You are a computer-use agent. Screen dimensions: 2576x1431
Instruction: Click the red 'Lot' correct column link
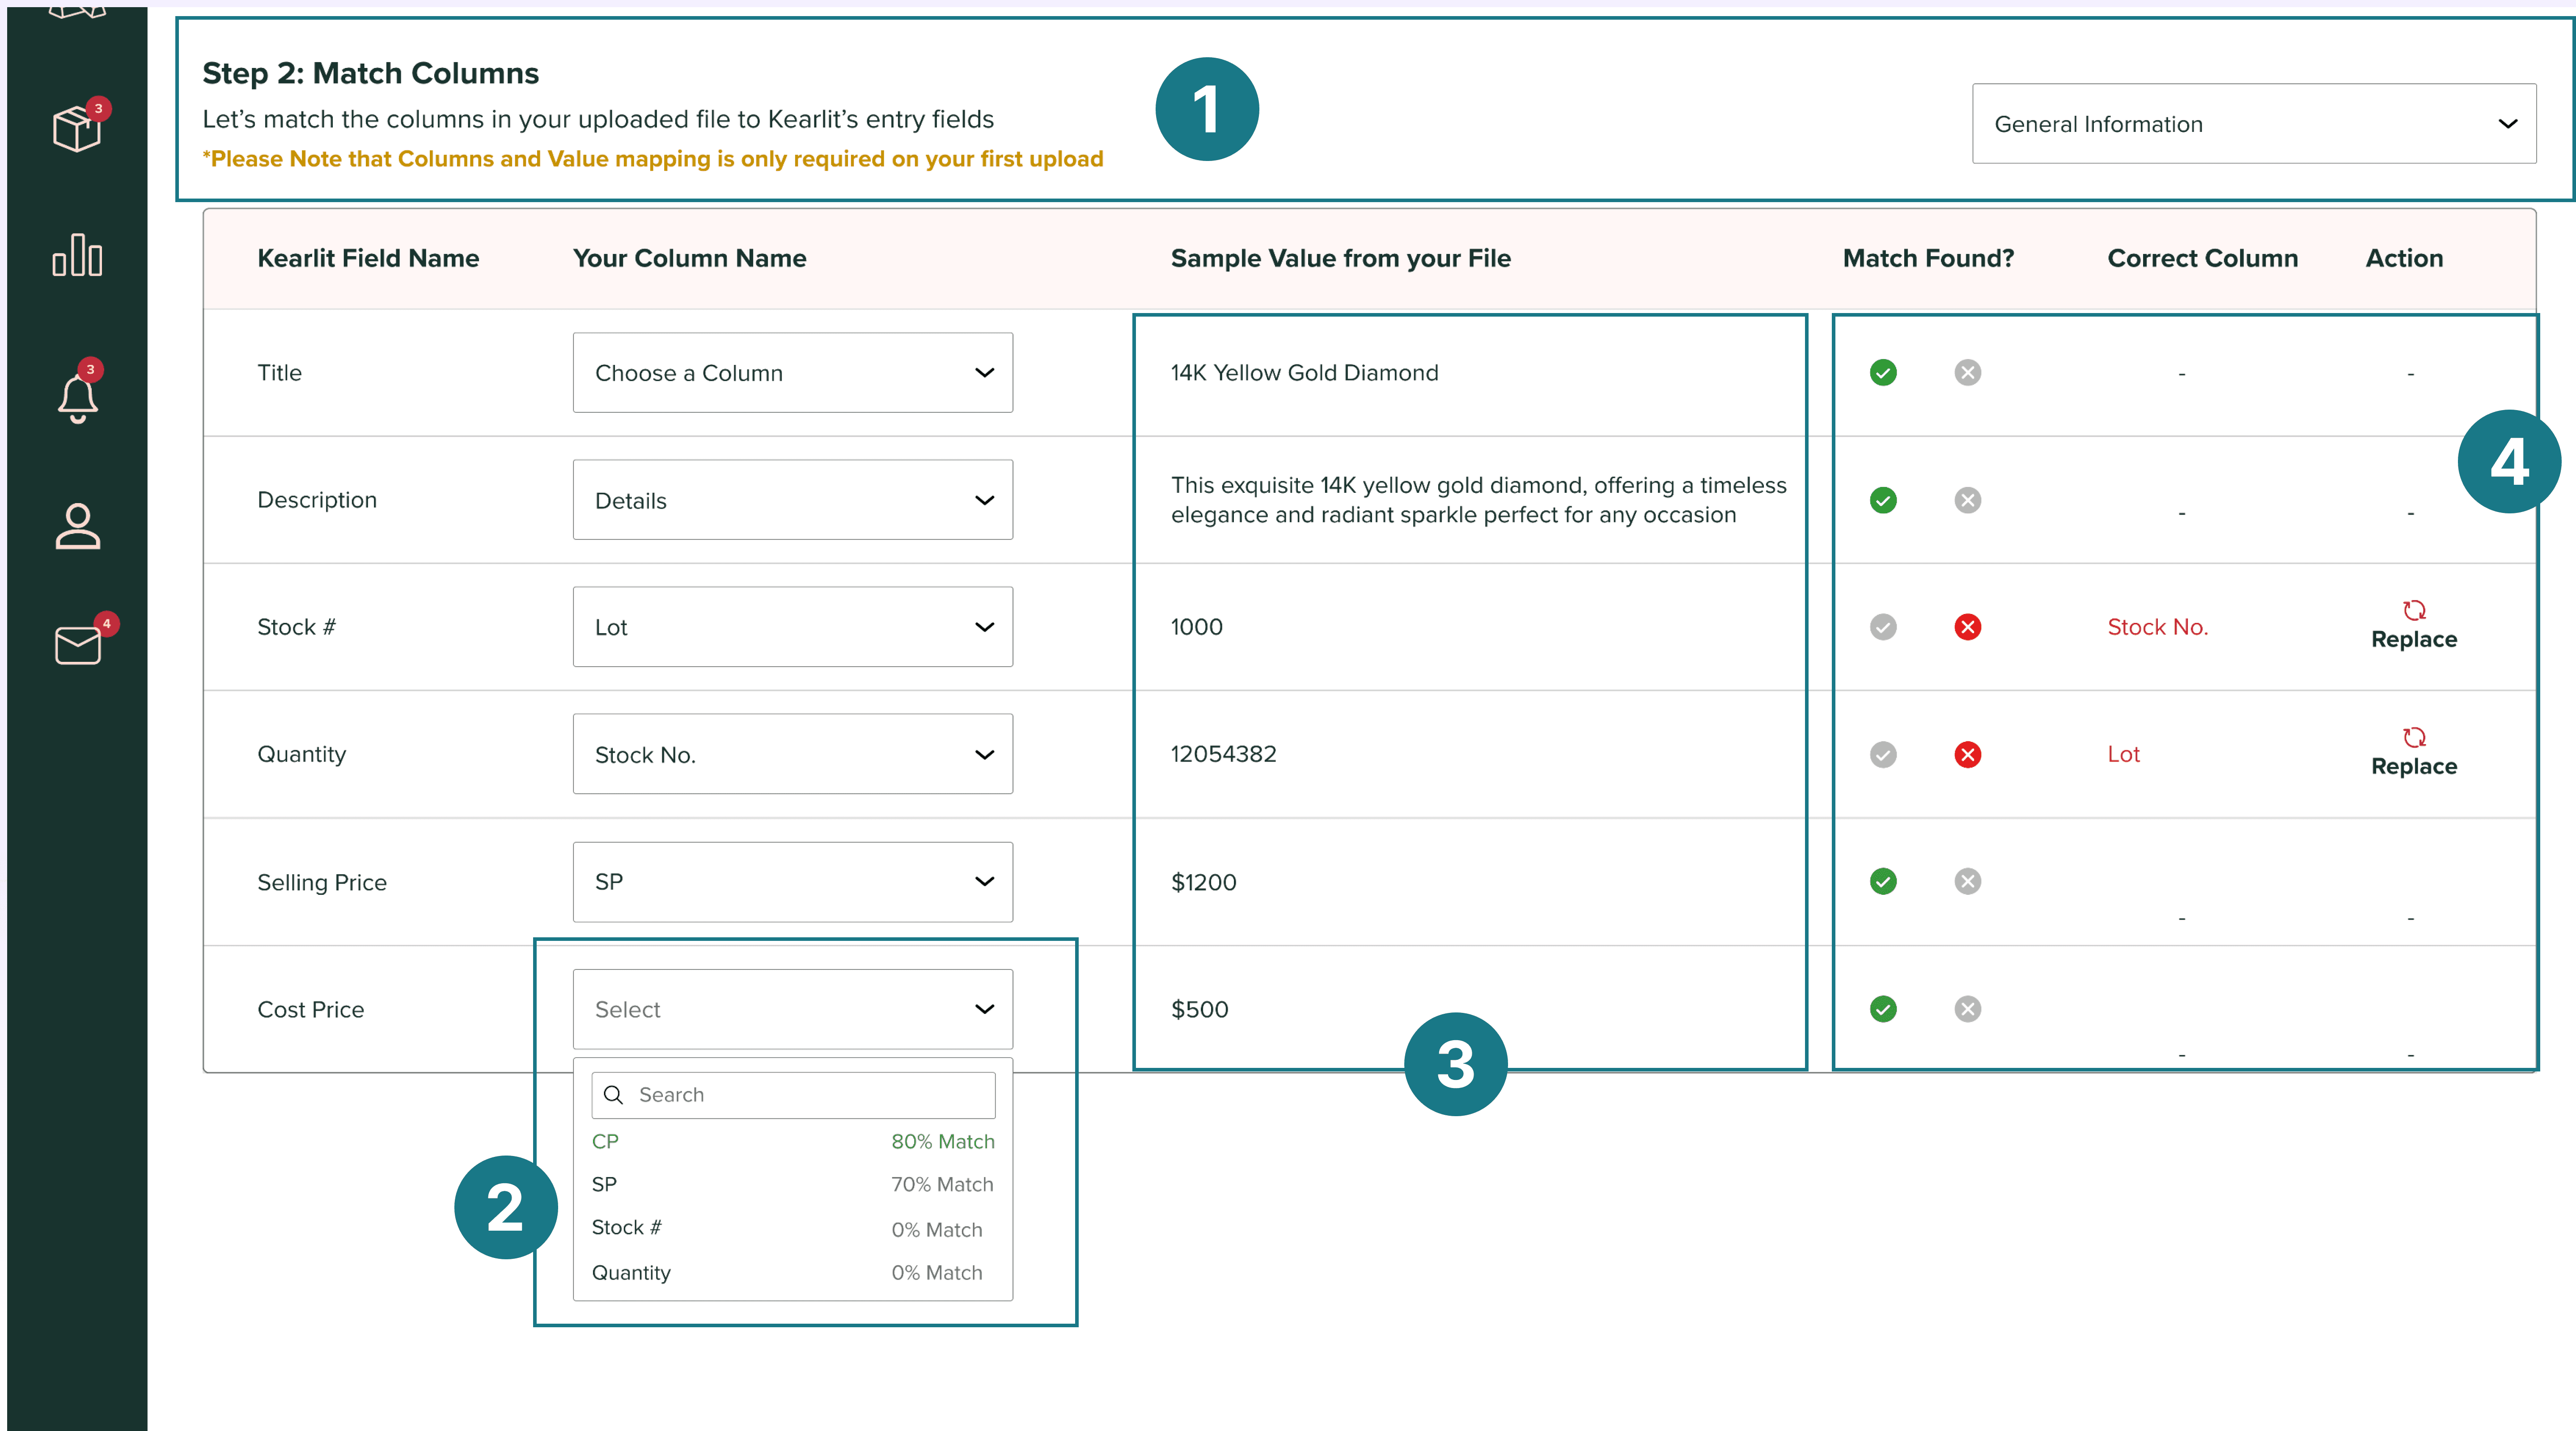(2123, 754)
